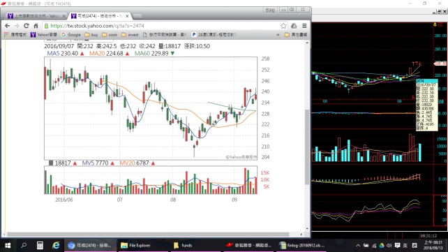
Task: Go to the browser home page
Action: click(x=36, y=26)
